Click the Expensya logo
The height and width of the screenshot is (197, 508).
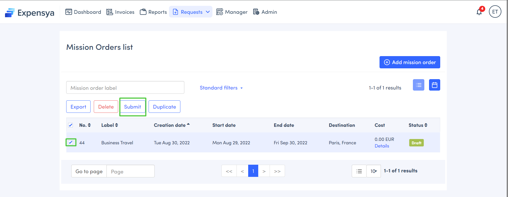[30, 12]
